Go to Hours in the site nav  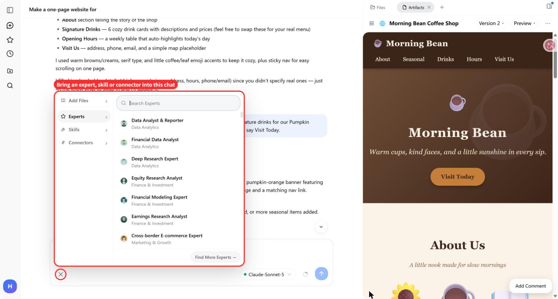474,59
